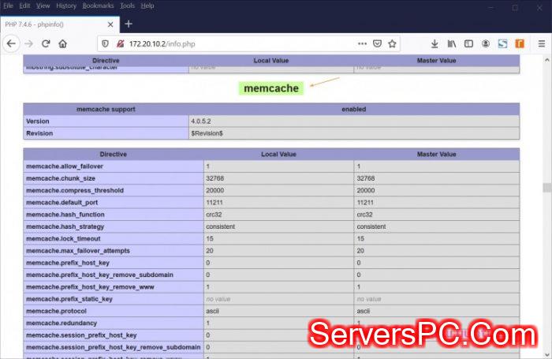The width and height of the screenshot is (552, 359).
Task: Open the Library icon in toolbar
Action: pos(452,43)
